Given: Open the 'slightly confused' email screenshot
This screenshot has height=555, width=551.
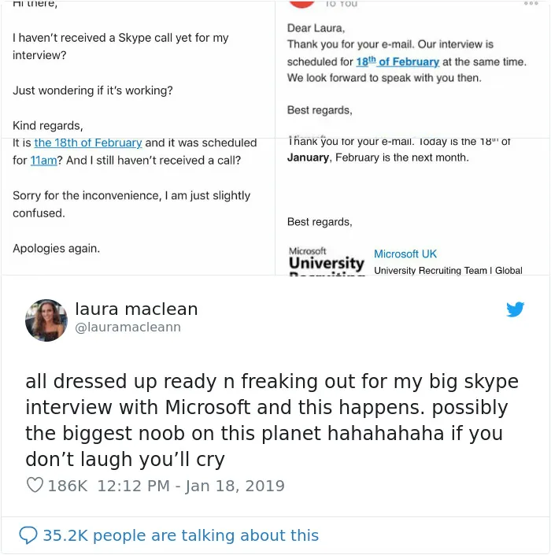Looking at the screenshot, I should [138, 206].
